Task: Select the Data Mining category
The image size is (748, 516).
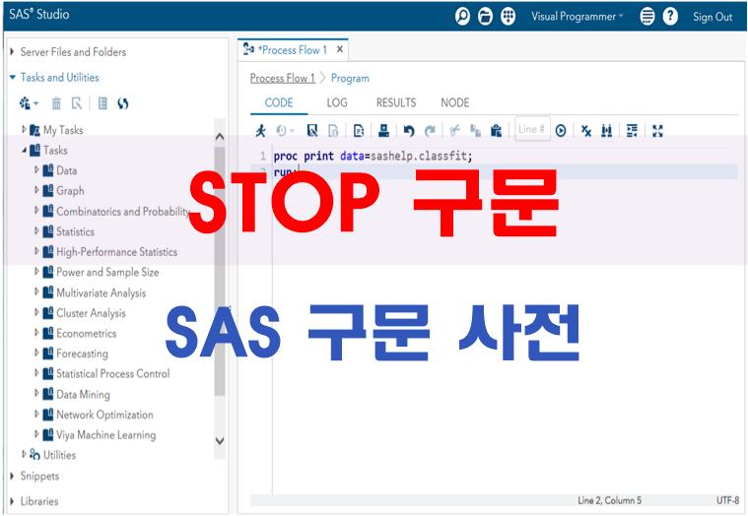Action: 83,394
